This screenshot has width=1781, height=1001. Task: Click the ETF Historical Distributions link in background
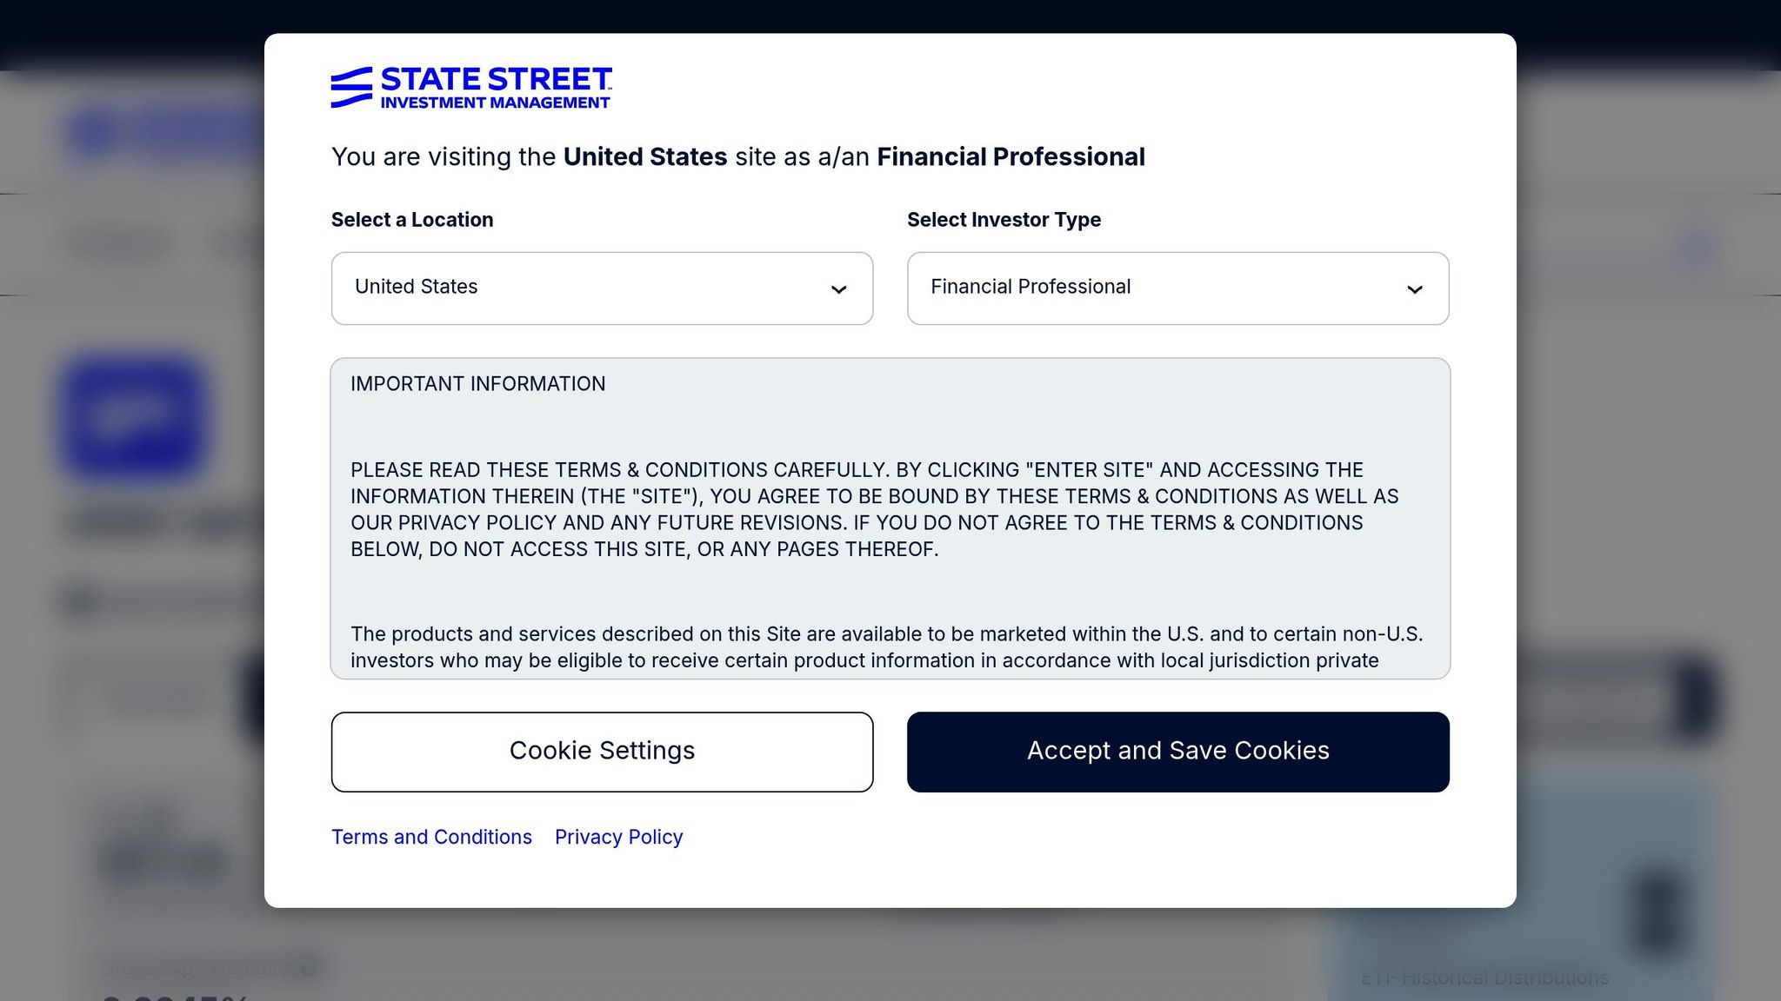(x=1484, y=978)
